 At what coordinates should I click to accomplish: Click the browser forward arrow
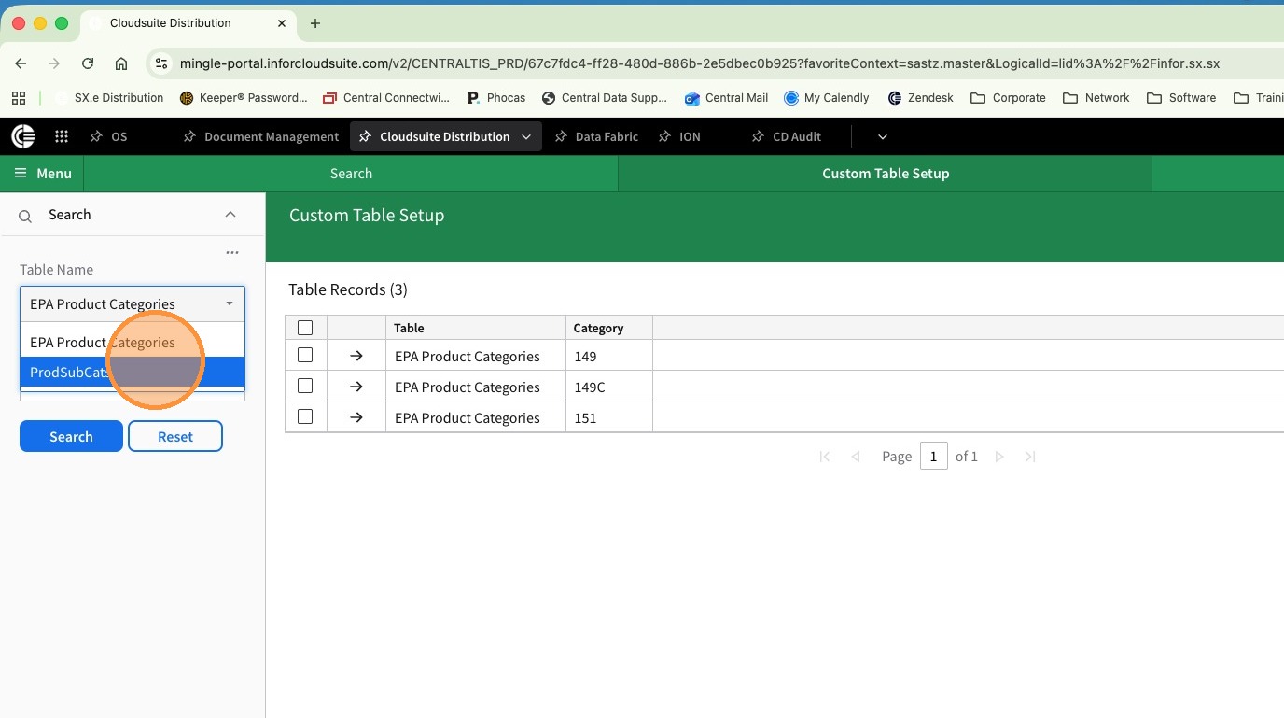(54, 63)
